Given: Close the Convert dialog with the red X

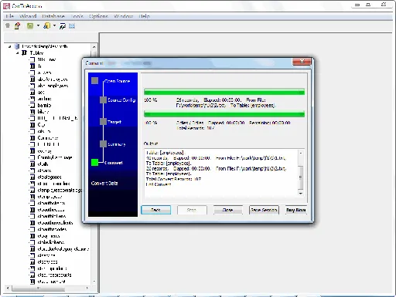Looking at the screenshot, I should click(x=302, y=62).
